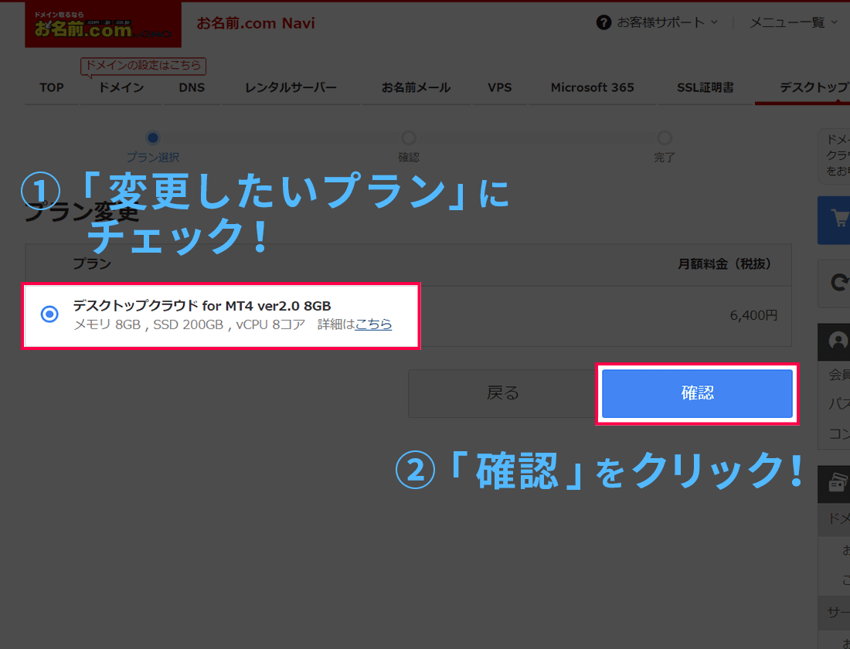
Task: Open the ドメイン tab
Action: click(x=121, y=87)
